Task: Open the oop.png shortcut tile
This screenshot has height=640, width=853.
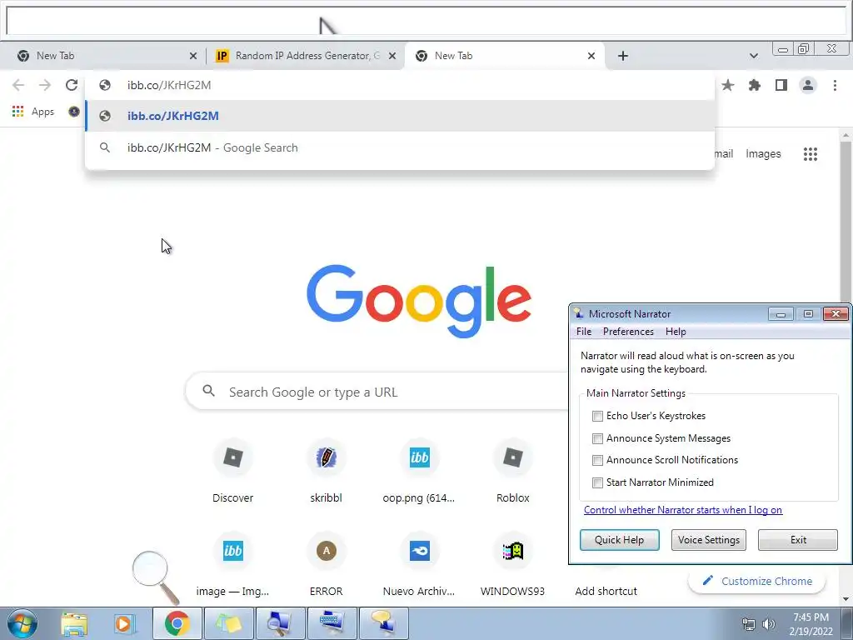Action: point(419,472)
